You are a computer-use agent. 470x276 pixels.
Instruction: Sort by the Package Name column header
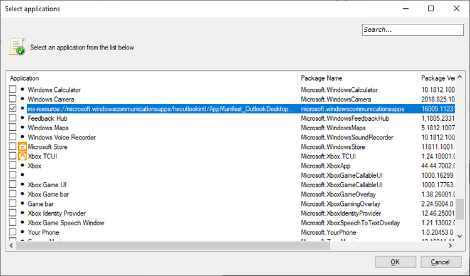click(x=357, y=78)
